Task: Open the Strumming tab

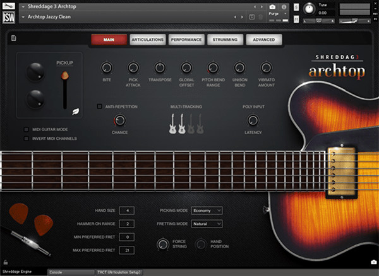Action: [x=225, y=40]
